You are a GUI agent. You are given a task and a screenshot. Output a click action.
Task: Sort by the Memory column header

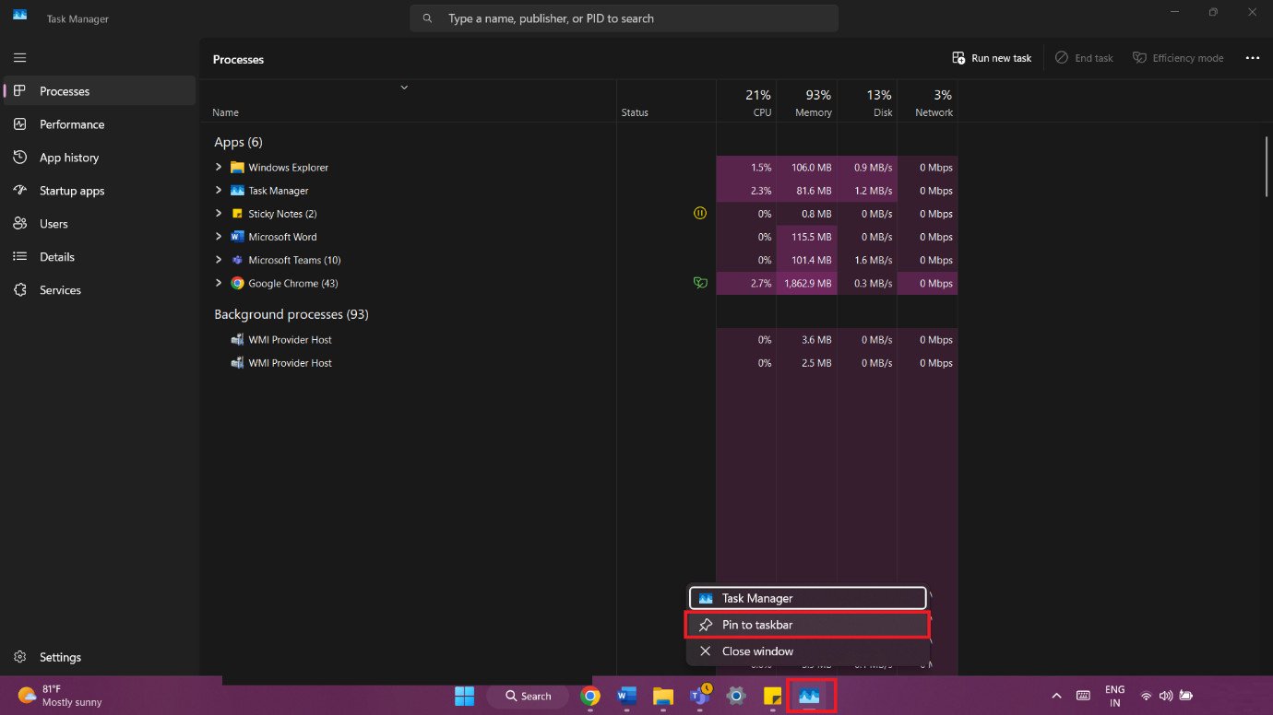(x=806, y=102)
